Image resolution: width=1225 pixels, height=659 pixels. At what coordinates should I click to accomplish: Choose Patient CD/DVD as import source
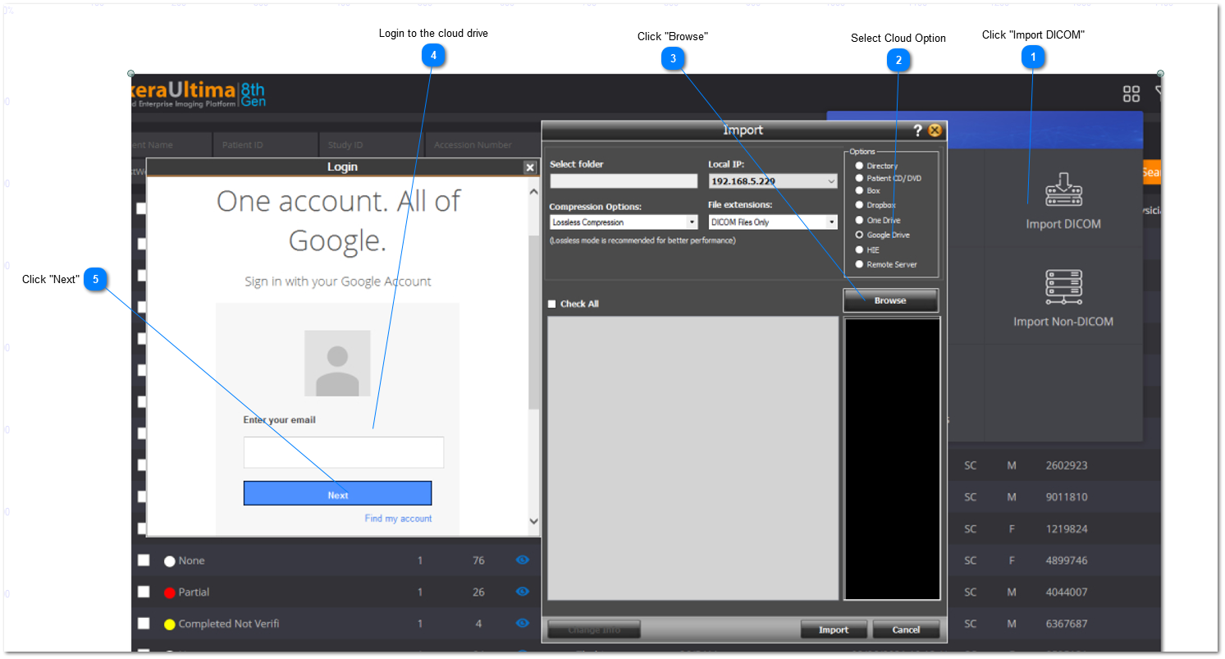pyautogui.click(x=860, y=177)
